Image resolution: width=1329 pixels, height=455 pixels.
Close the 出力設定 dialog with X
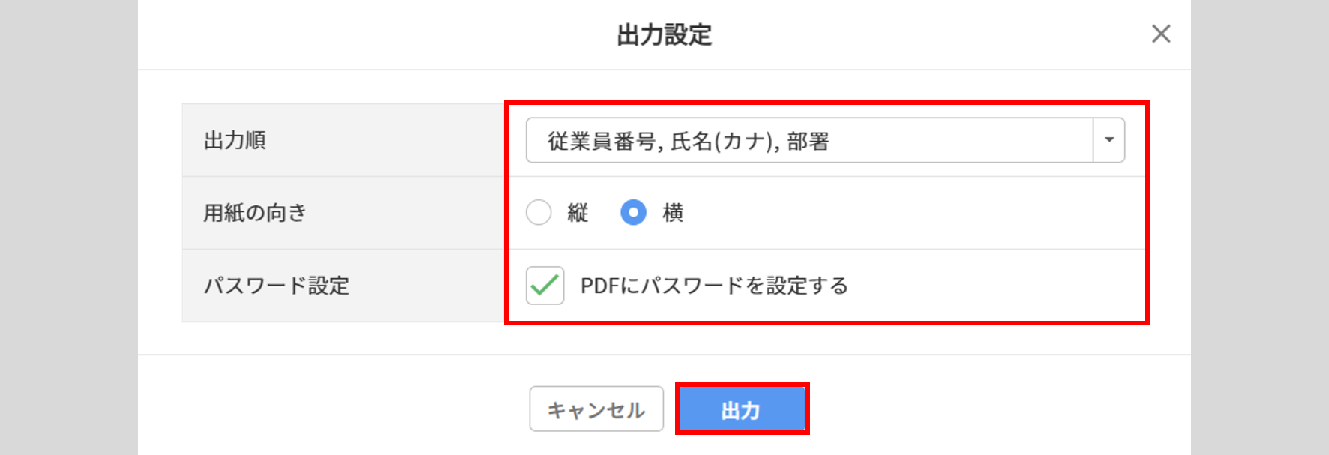1161,34
